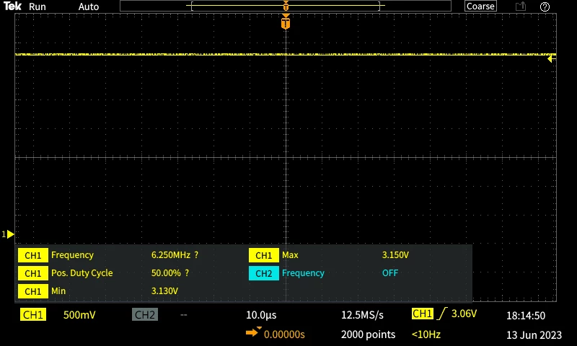Click the orange horizontal position arrow icon
This screenshot has width=577, height=346.
pos(254,332)
